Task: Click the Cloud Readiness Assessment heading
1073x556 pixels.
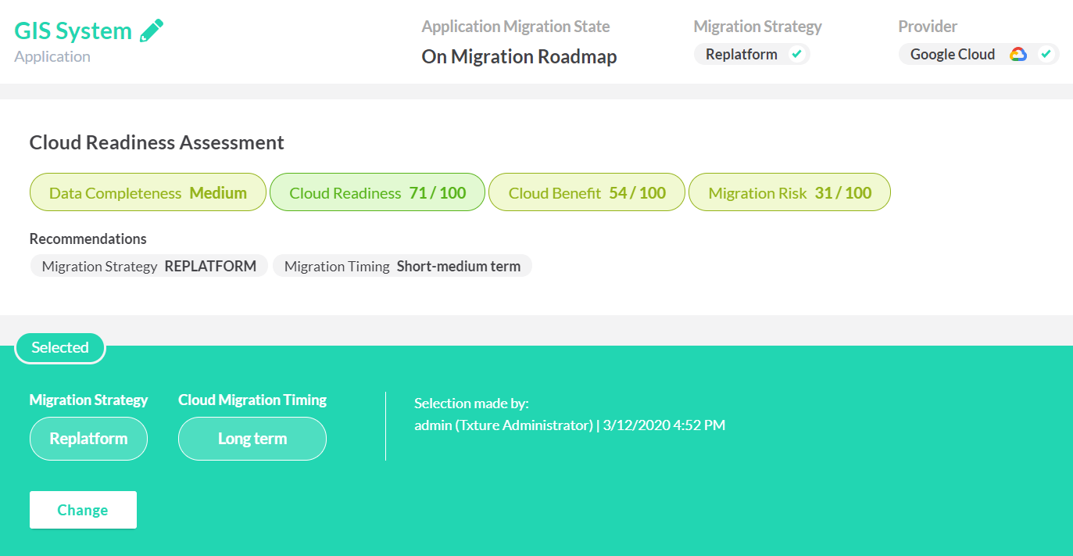Action: (156, 142)
